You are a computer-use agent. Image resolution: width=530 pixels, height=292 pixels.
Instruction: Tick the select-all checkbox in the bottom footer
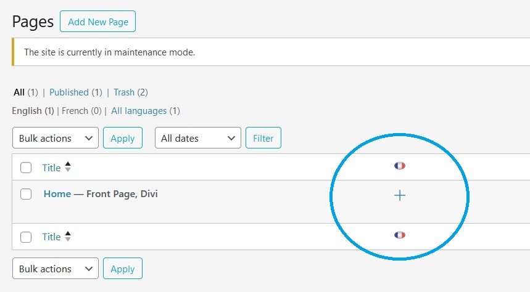click(26, 237)
